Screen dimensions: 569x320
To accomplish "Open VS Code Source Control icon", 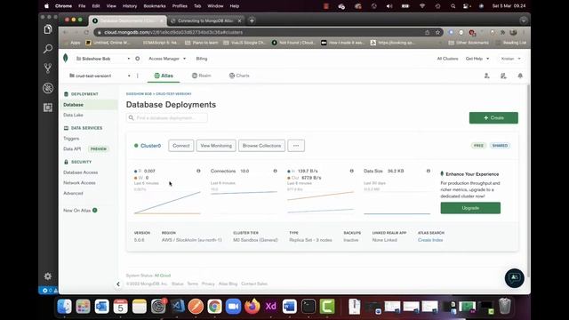I will (x=48, y=68).
